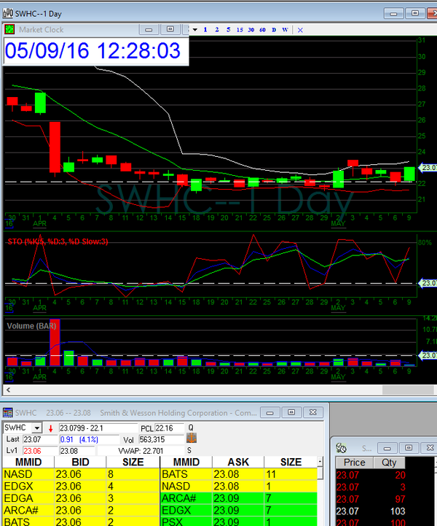The width and height of the screenshot is (437, 526).
Task: Maximize the Market Clock window
Action: click(170, 29)
